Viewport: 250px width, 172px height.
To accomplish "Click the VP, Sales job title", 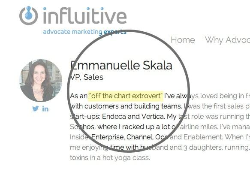I will [x=87, y=77].
